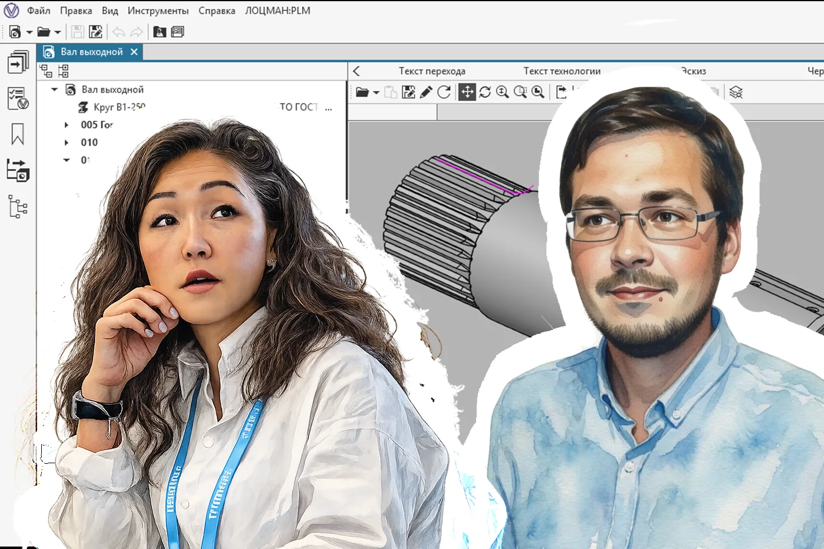Viewport: 824px width, 549px height.
Task: Open the ЛОЦМАН:PLM menu
Action: (278, 11)
